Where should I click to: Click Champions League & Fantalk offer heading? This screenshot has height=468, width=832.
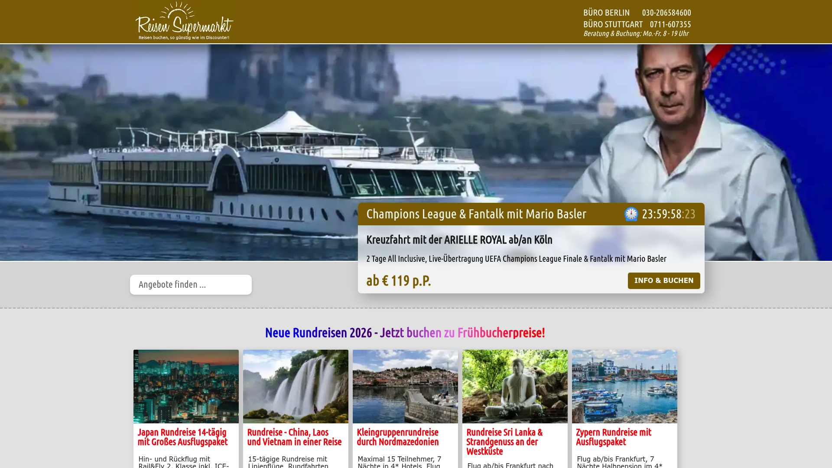(476, 214)
